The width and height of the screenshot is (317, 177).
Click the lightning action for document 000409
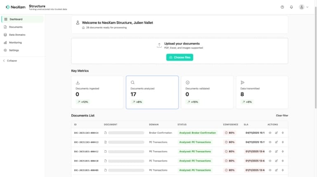point(283,170)
